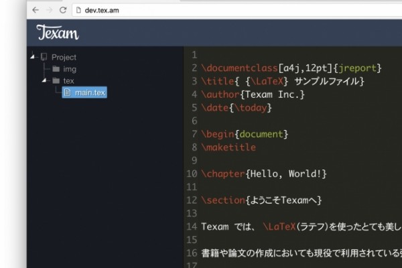Click the Hello, World! chapter title
Image resolution: width=402 pixels, height=268 pixels.
coord(286,174)
